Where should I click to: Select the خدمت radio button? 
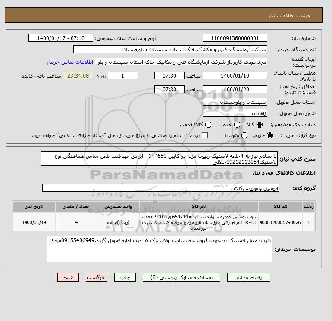[237, 125]
